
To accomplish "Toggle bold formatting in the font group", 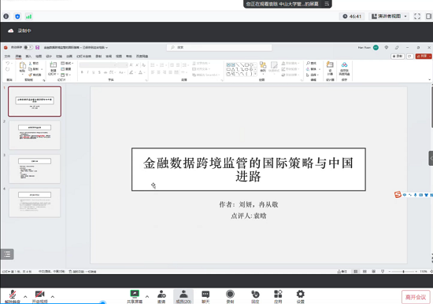I will pyautogui.click(x=82, y=72).
